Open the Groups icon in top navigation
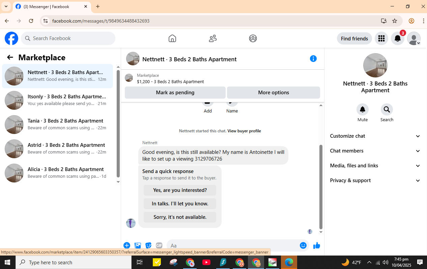Screen dimensions: 427x269 click(x=253, y=38)
